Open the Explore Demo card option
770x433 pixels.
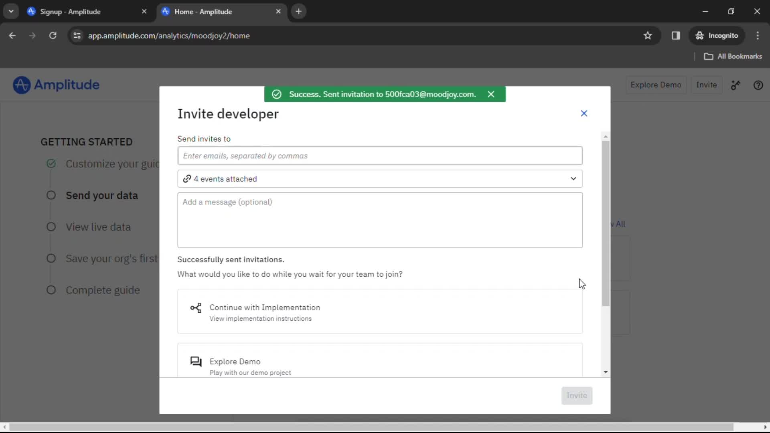click(380, 360)
